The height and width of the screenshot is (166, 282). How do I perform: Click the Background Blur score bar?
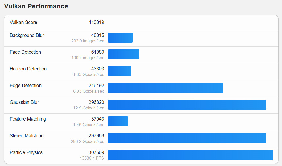point(120,38)
